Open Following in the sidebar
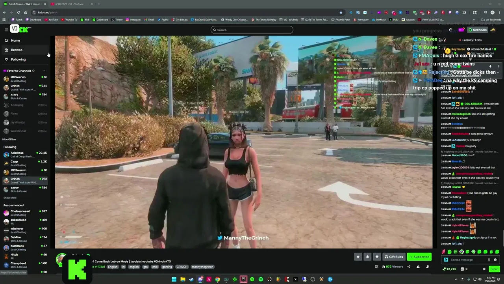Image resolution: width=504 pixels, height=284 pixels. click(24, 60)
